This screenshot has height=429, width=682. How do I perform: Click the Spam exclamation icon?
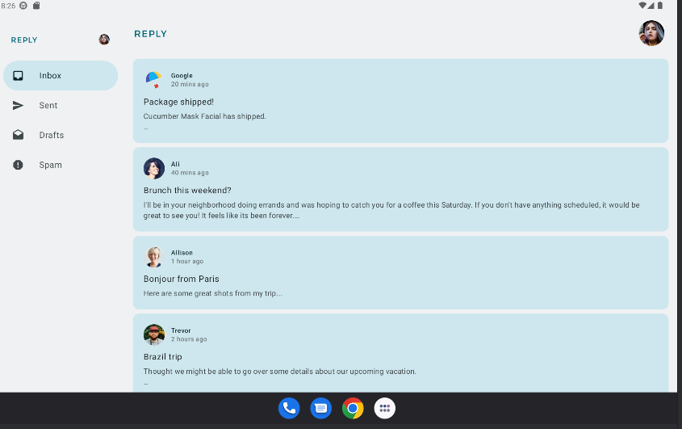click(x=18, y=165)
